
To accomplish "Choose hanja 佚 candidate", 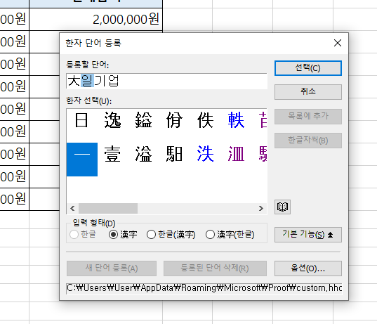I will (205, 120).
